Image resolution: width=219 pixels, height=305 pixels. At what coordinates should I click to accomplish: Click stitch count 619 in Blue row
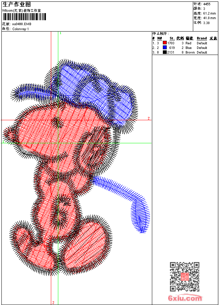pyautogui.click(x=172, y=48)
